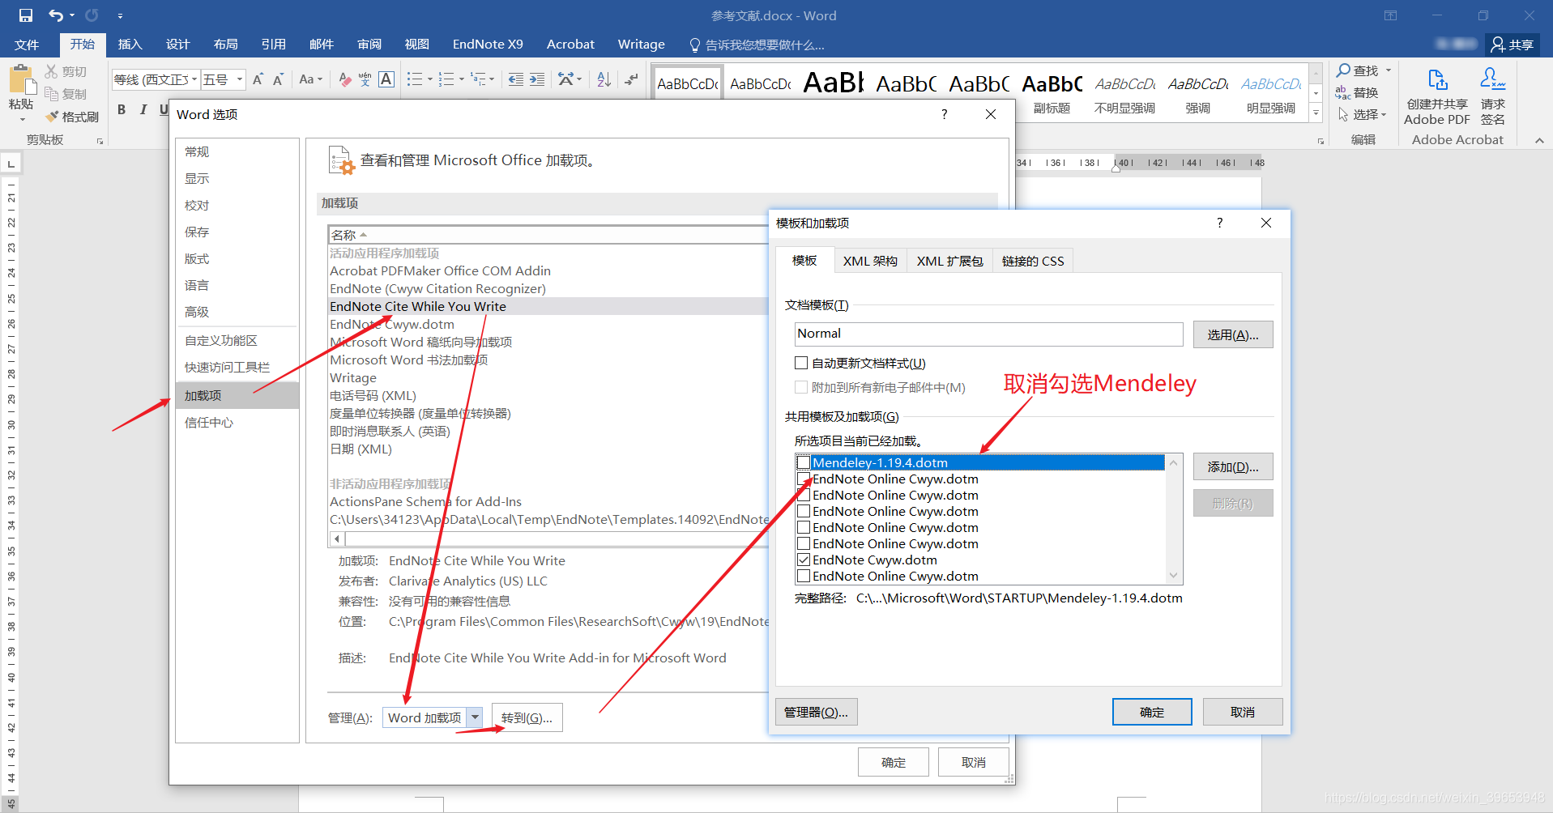Toggle Bold formatting button
1553x813 pixels.
[x=122, y=109]
